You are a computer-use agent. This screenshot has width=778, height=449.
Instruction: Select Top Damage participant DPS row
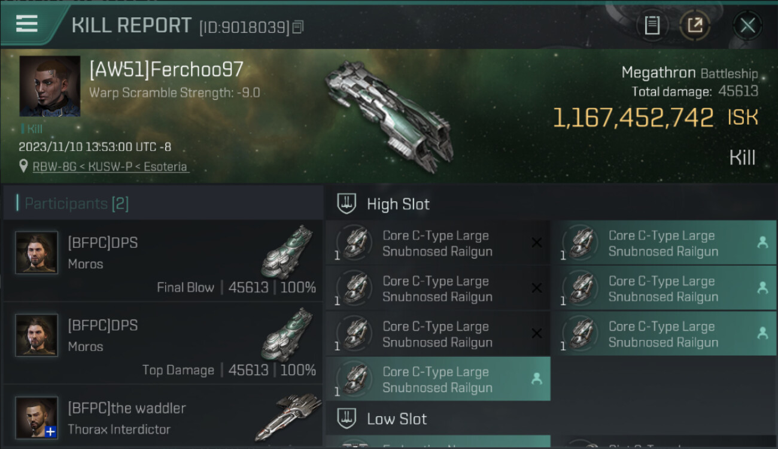(163, 343)
